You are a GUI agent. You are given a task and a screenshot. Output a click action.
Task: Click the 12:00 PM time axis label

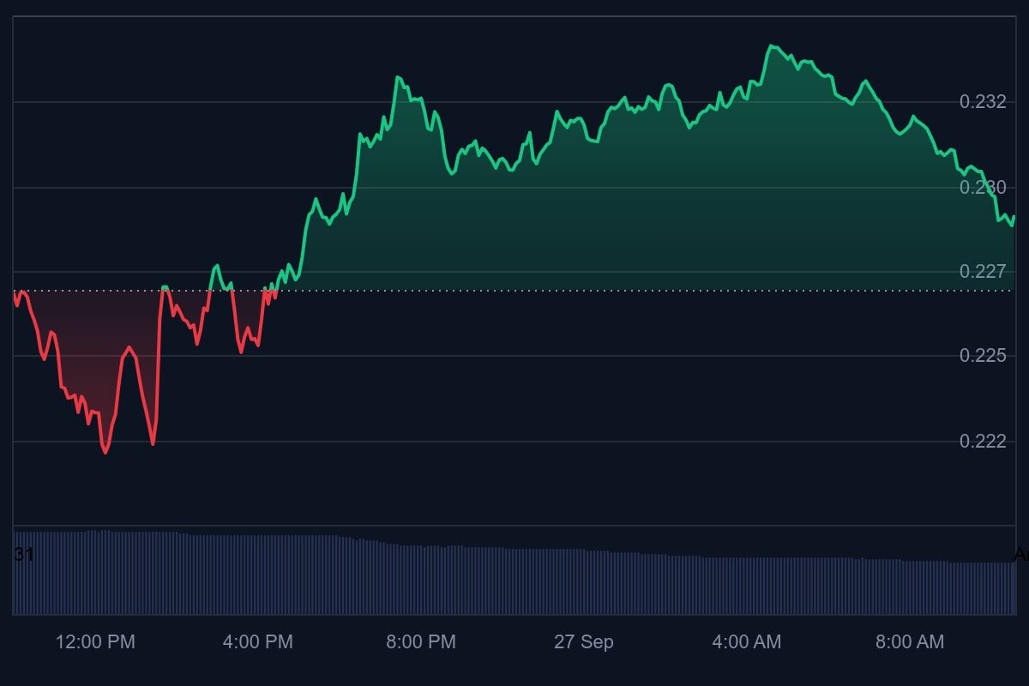[95, 641]
